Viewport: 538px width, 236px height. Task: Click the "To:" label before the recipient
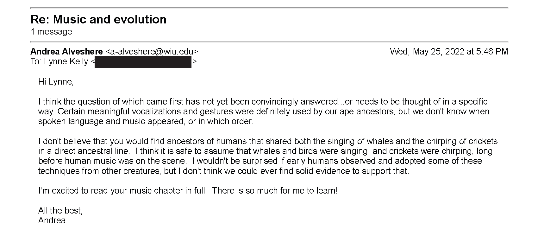tap(36, 61)
